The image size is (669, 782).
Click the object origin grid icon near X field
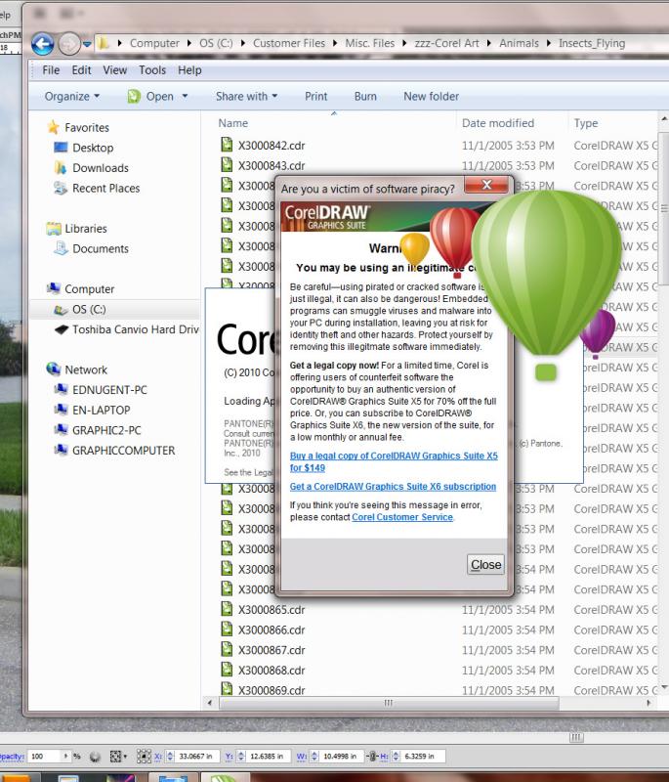pos(144,757)
